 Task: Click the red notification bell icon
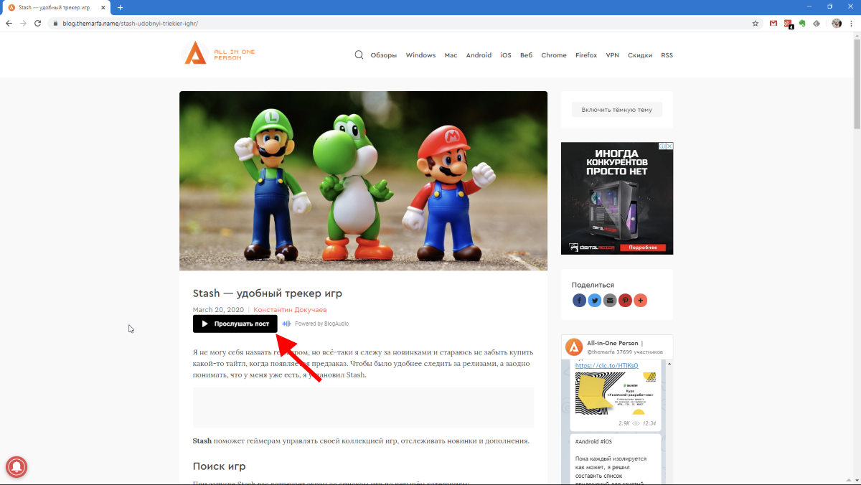coord(18,468)
